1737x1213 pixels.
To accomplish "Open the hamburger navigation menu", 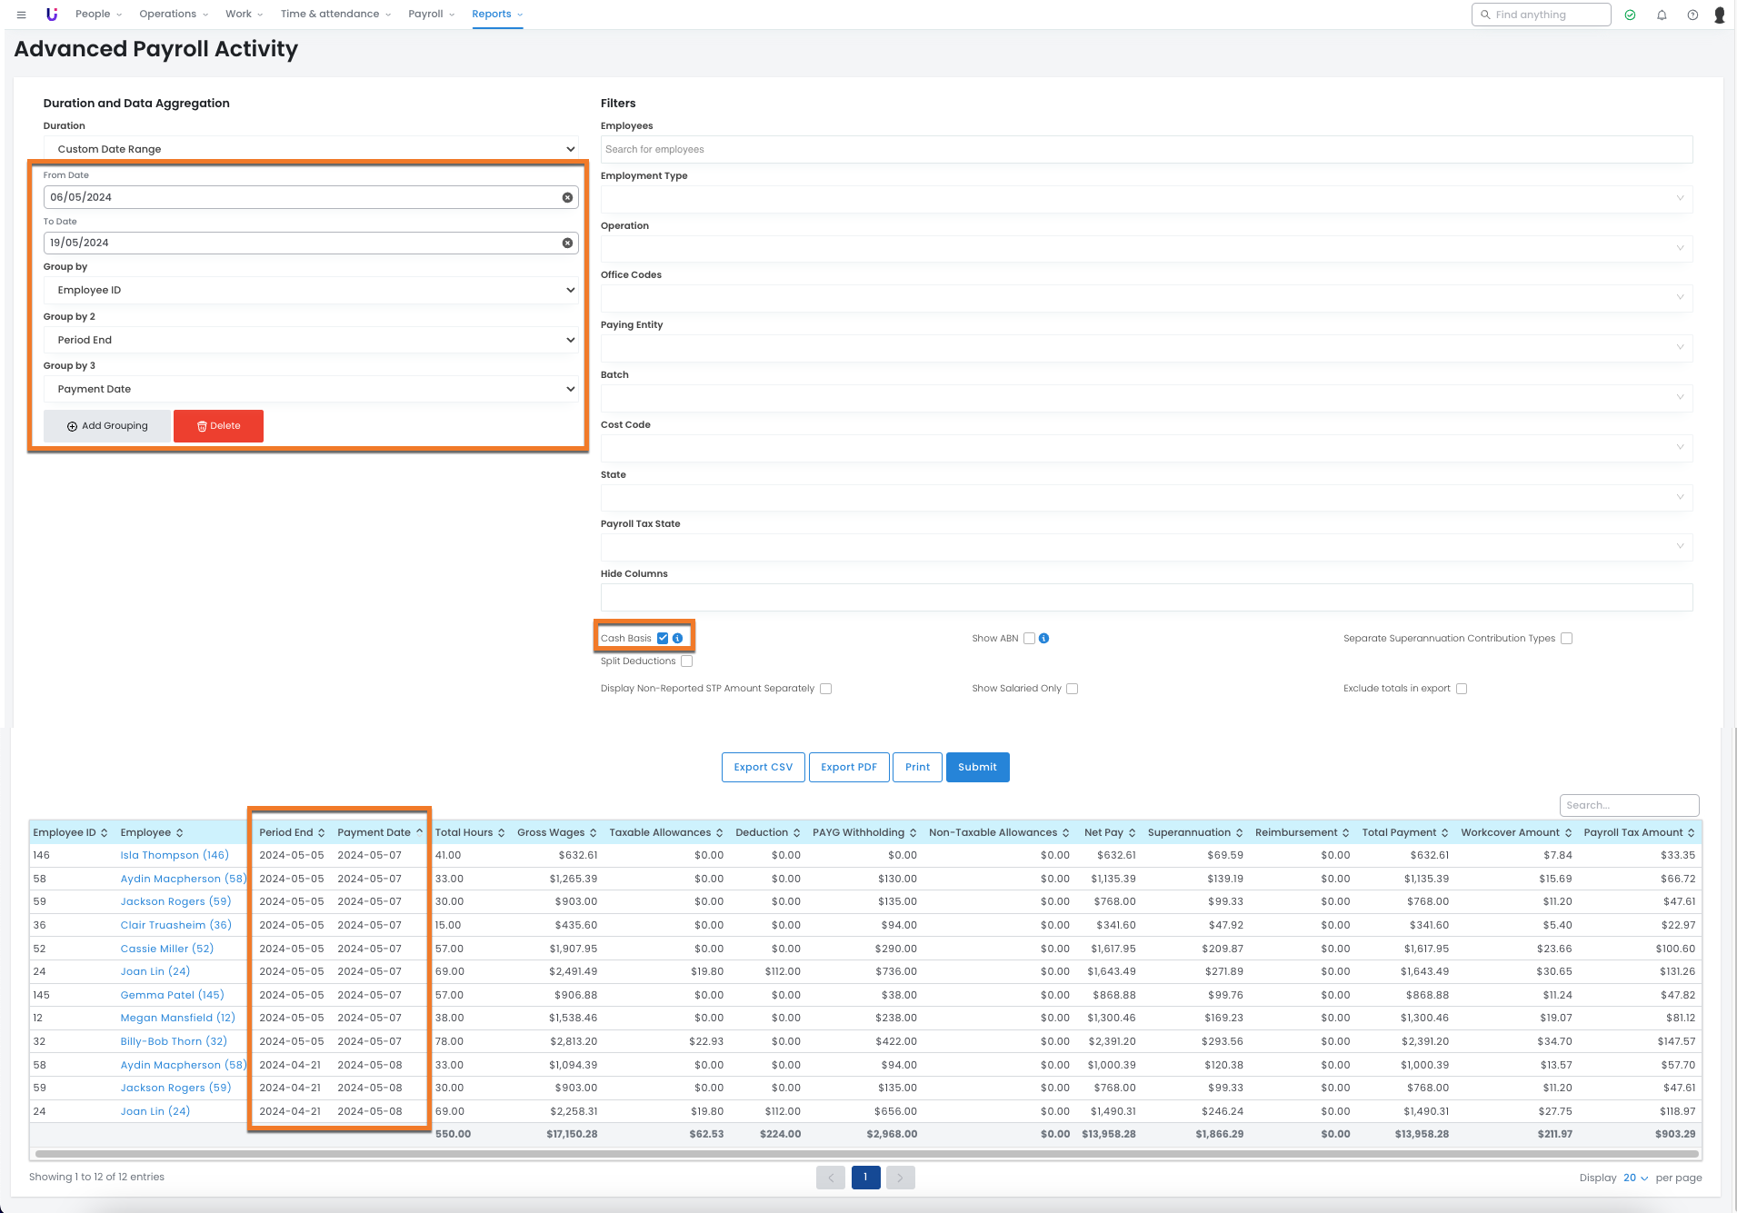I will [x=22, y=15].
